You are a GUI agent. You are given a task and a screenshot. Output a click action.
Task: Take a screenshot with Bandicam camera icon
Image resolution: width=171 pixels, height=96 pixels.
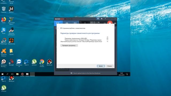[x=115, y=23]
